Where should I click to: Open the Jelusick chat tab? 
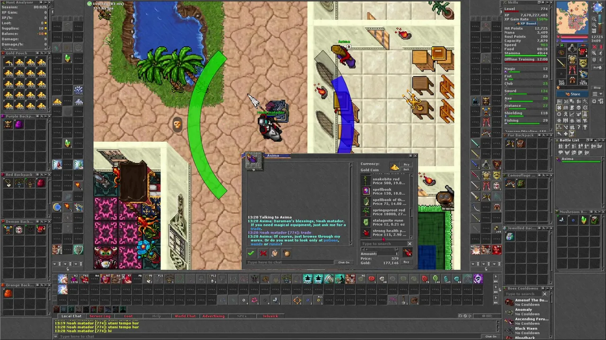coord(270,316)
